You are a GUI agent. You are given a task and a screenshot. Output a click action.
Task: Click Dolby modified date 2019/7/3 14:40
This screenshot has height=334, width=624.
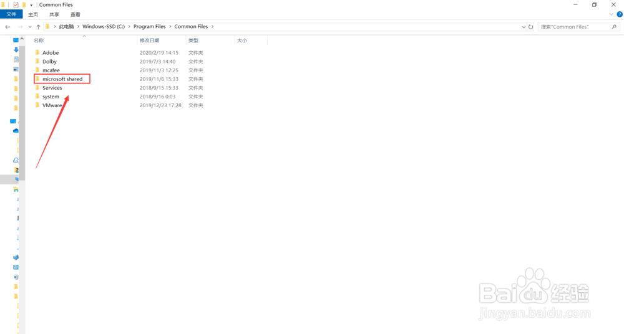coord(157,61)
